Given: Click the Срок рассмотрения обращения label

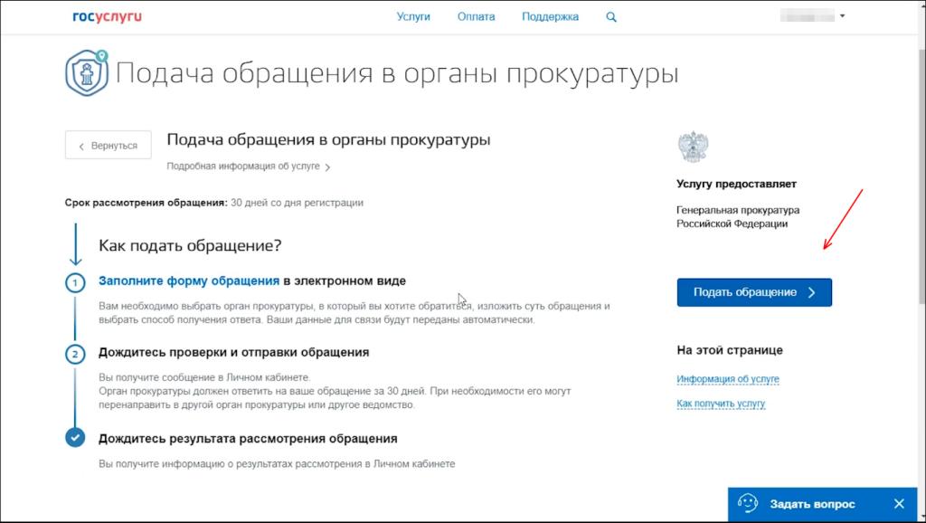Looking at the screenshot, I should coord(146,203).
